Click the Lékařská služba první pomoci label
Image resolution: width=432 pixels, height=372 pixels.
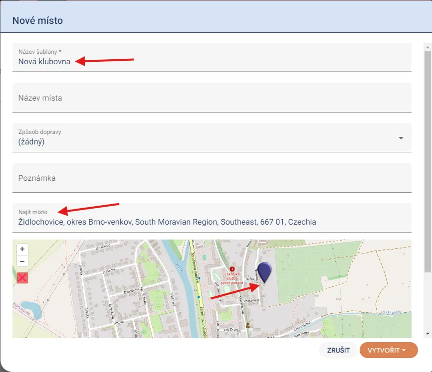[232, 278]
